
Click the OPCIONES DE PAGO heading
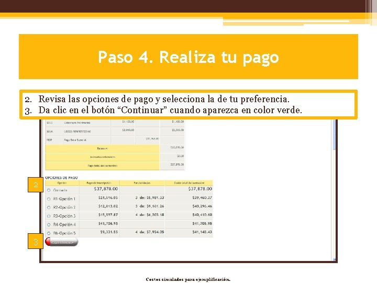click(x=61, y=178)
